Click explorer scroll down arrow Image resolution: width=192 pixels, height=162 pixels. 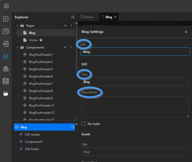[76, 119]
